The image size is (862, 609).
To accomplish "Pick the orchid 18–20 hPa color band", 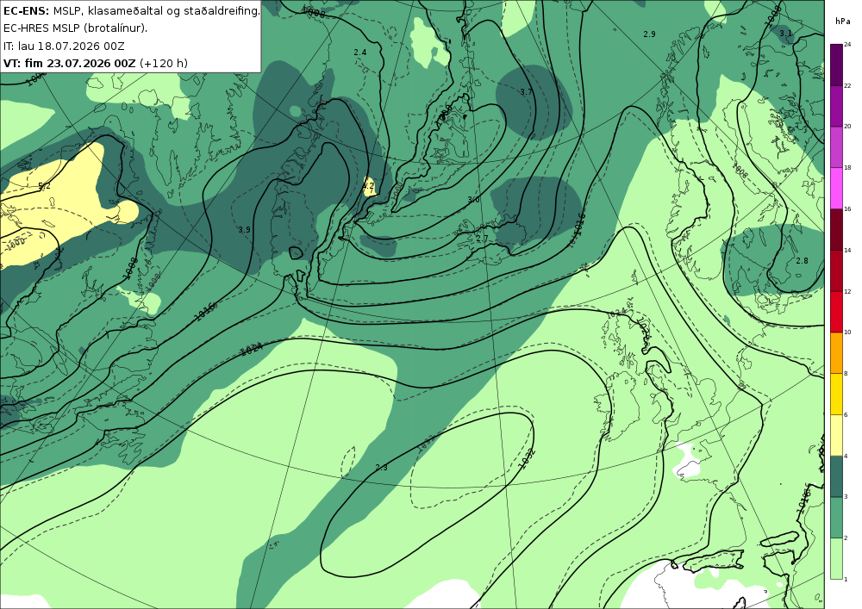I will [x=836, y=146].
